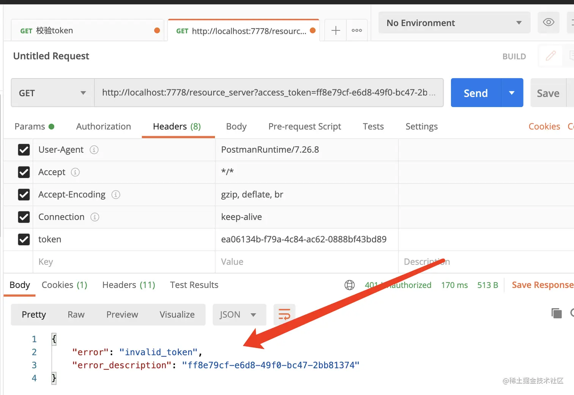Open the Settings tab

(x=421, y=126)
